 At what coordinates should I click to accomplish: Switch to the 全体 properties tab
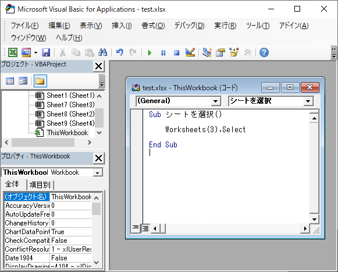coord(12,185)
